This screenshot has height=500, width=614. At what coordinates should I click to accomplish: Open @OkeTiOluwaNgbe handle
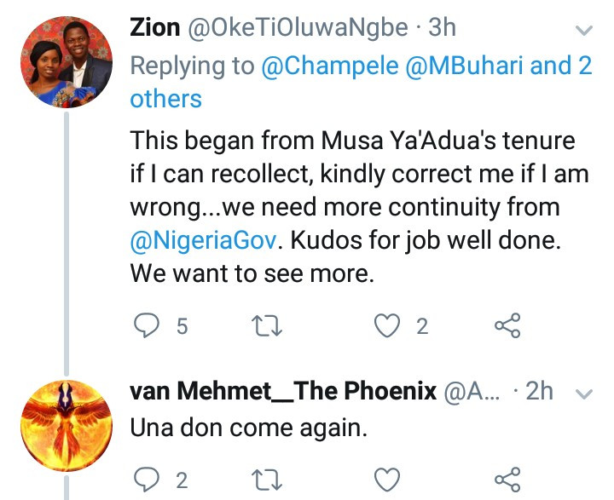[298, 29]
